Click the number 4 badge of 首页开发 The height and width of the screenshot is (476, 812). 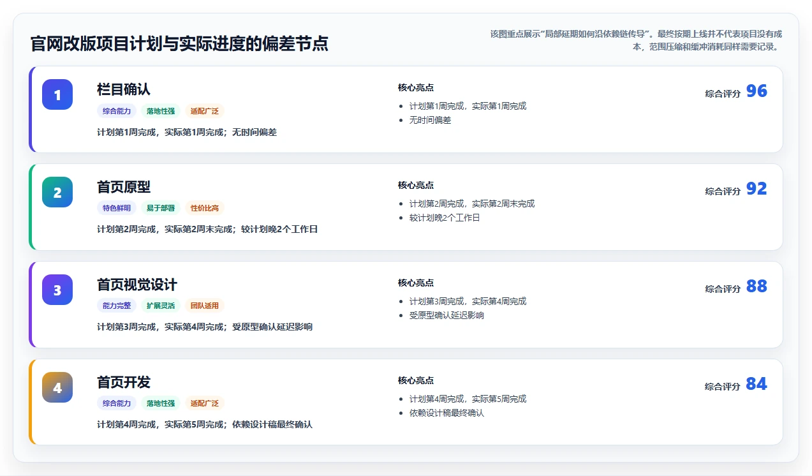pos(57,387)
